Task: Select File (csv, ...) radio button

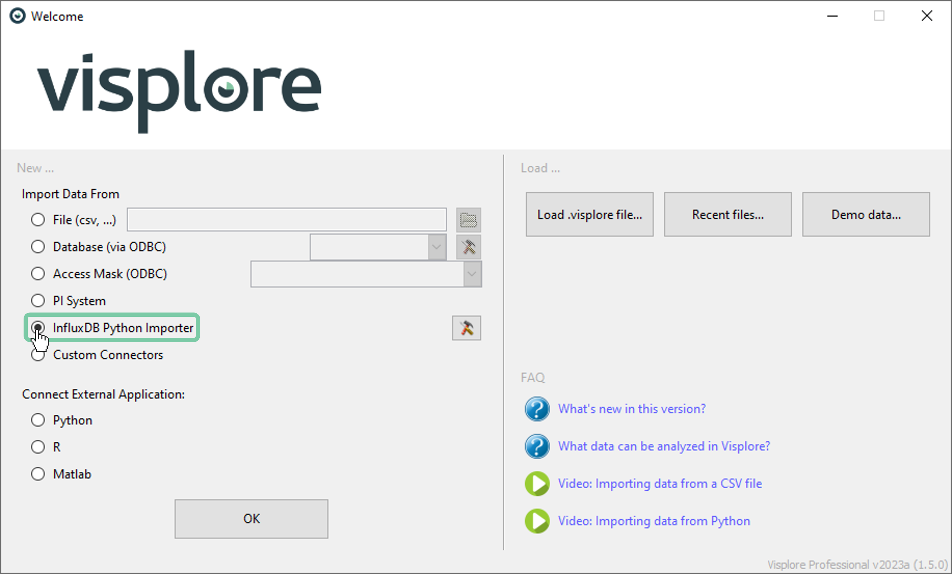Action: [x=38, y=220]
